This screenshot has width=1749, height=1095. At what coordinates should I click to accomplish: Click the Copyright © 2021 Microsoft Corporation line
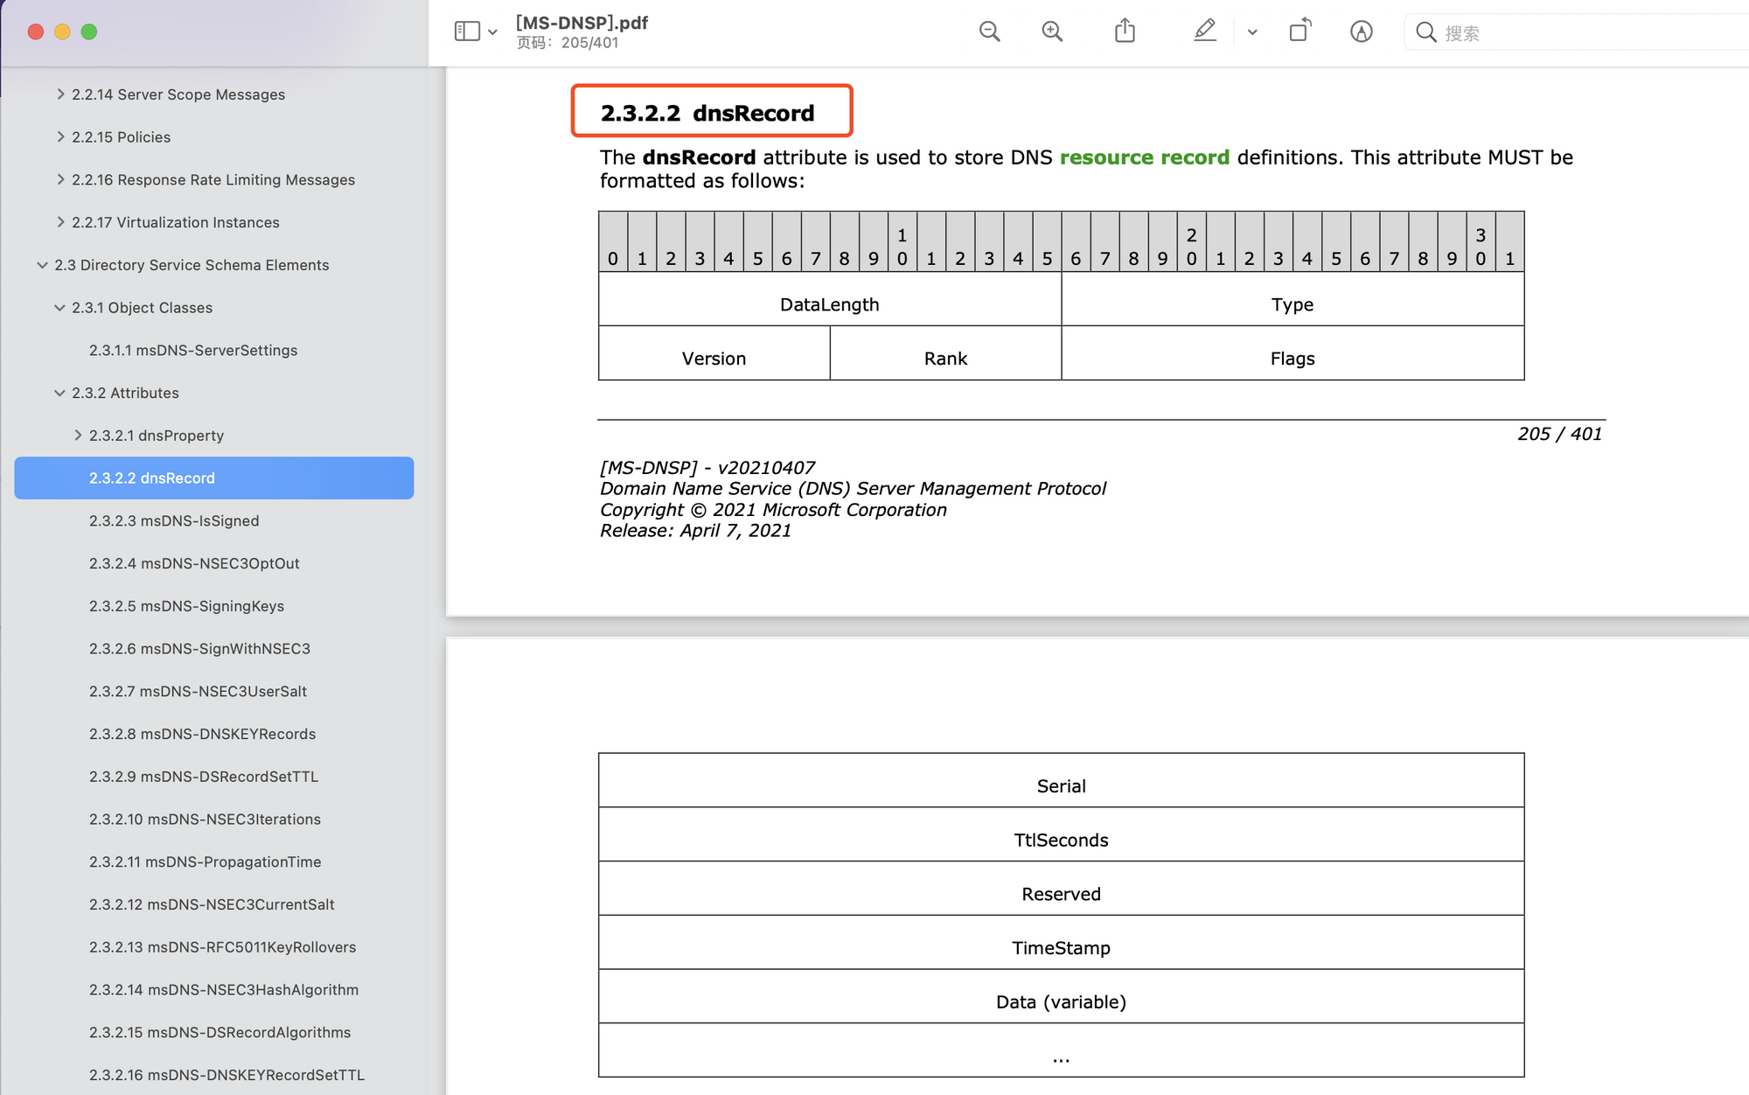pyautogui.click(x=773, y=510)
